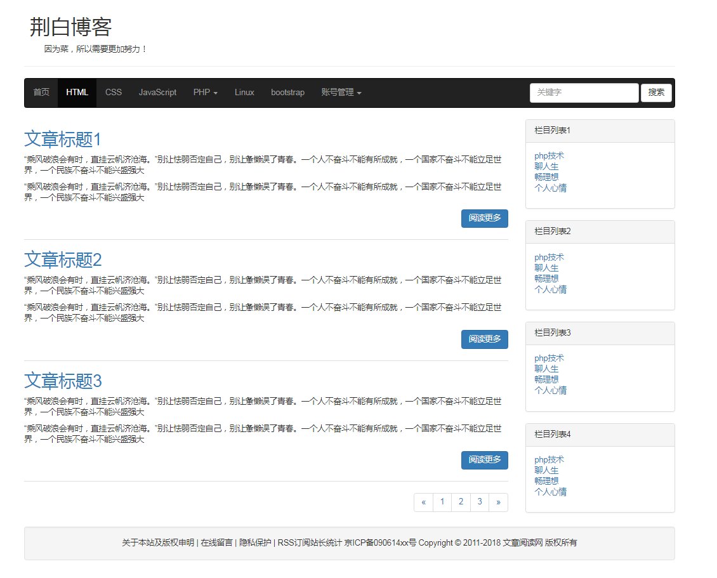Focus the 关键字 search input field
Image resolution: width=717 pixels, height=578 pixels.
[x=584, y=93]
